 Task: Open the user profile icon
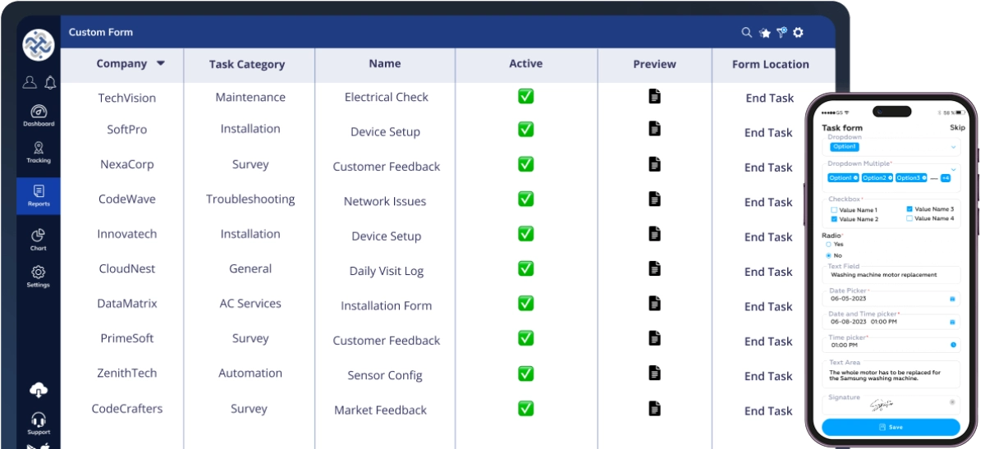(x=30, y=82)
